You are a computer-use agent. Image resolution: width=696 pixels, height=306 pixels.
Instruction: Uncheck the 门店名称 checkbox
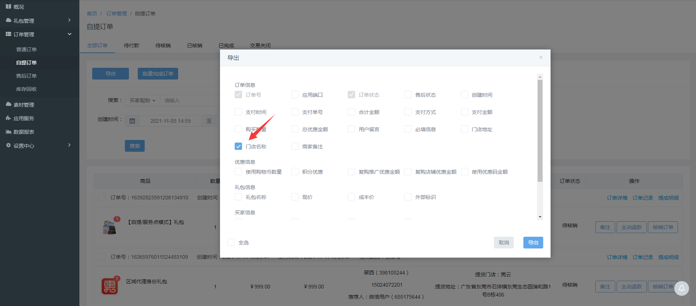238,146
